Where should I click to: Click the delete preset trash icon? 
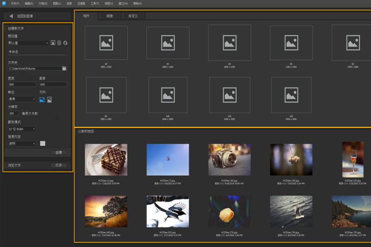[59, 43]
